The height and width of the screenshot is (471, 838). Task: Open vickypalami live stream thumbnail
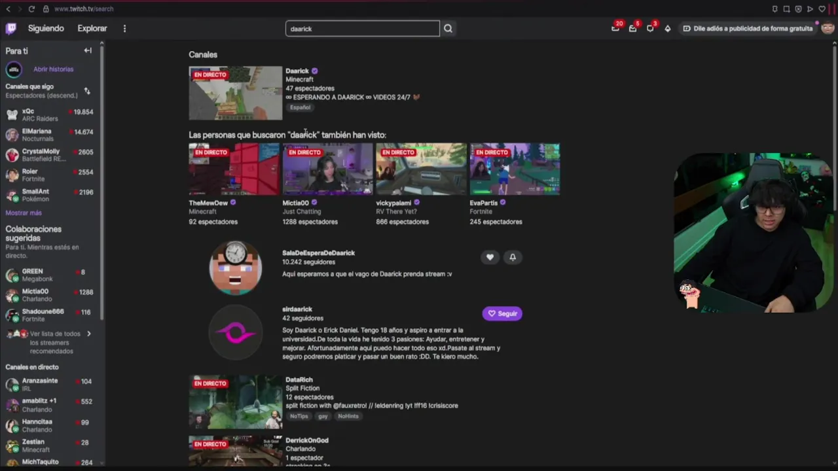(421, 169)
